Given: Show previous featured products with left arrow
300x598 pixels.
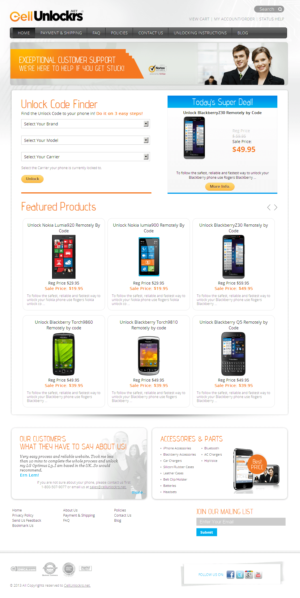Looking at the screenshot, I should click(269, 207).
